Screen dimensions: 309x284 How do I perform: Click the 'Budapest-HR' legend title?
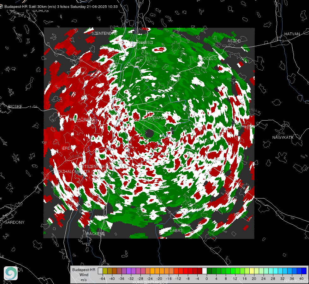84,269
